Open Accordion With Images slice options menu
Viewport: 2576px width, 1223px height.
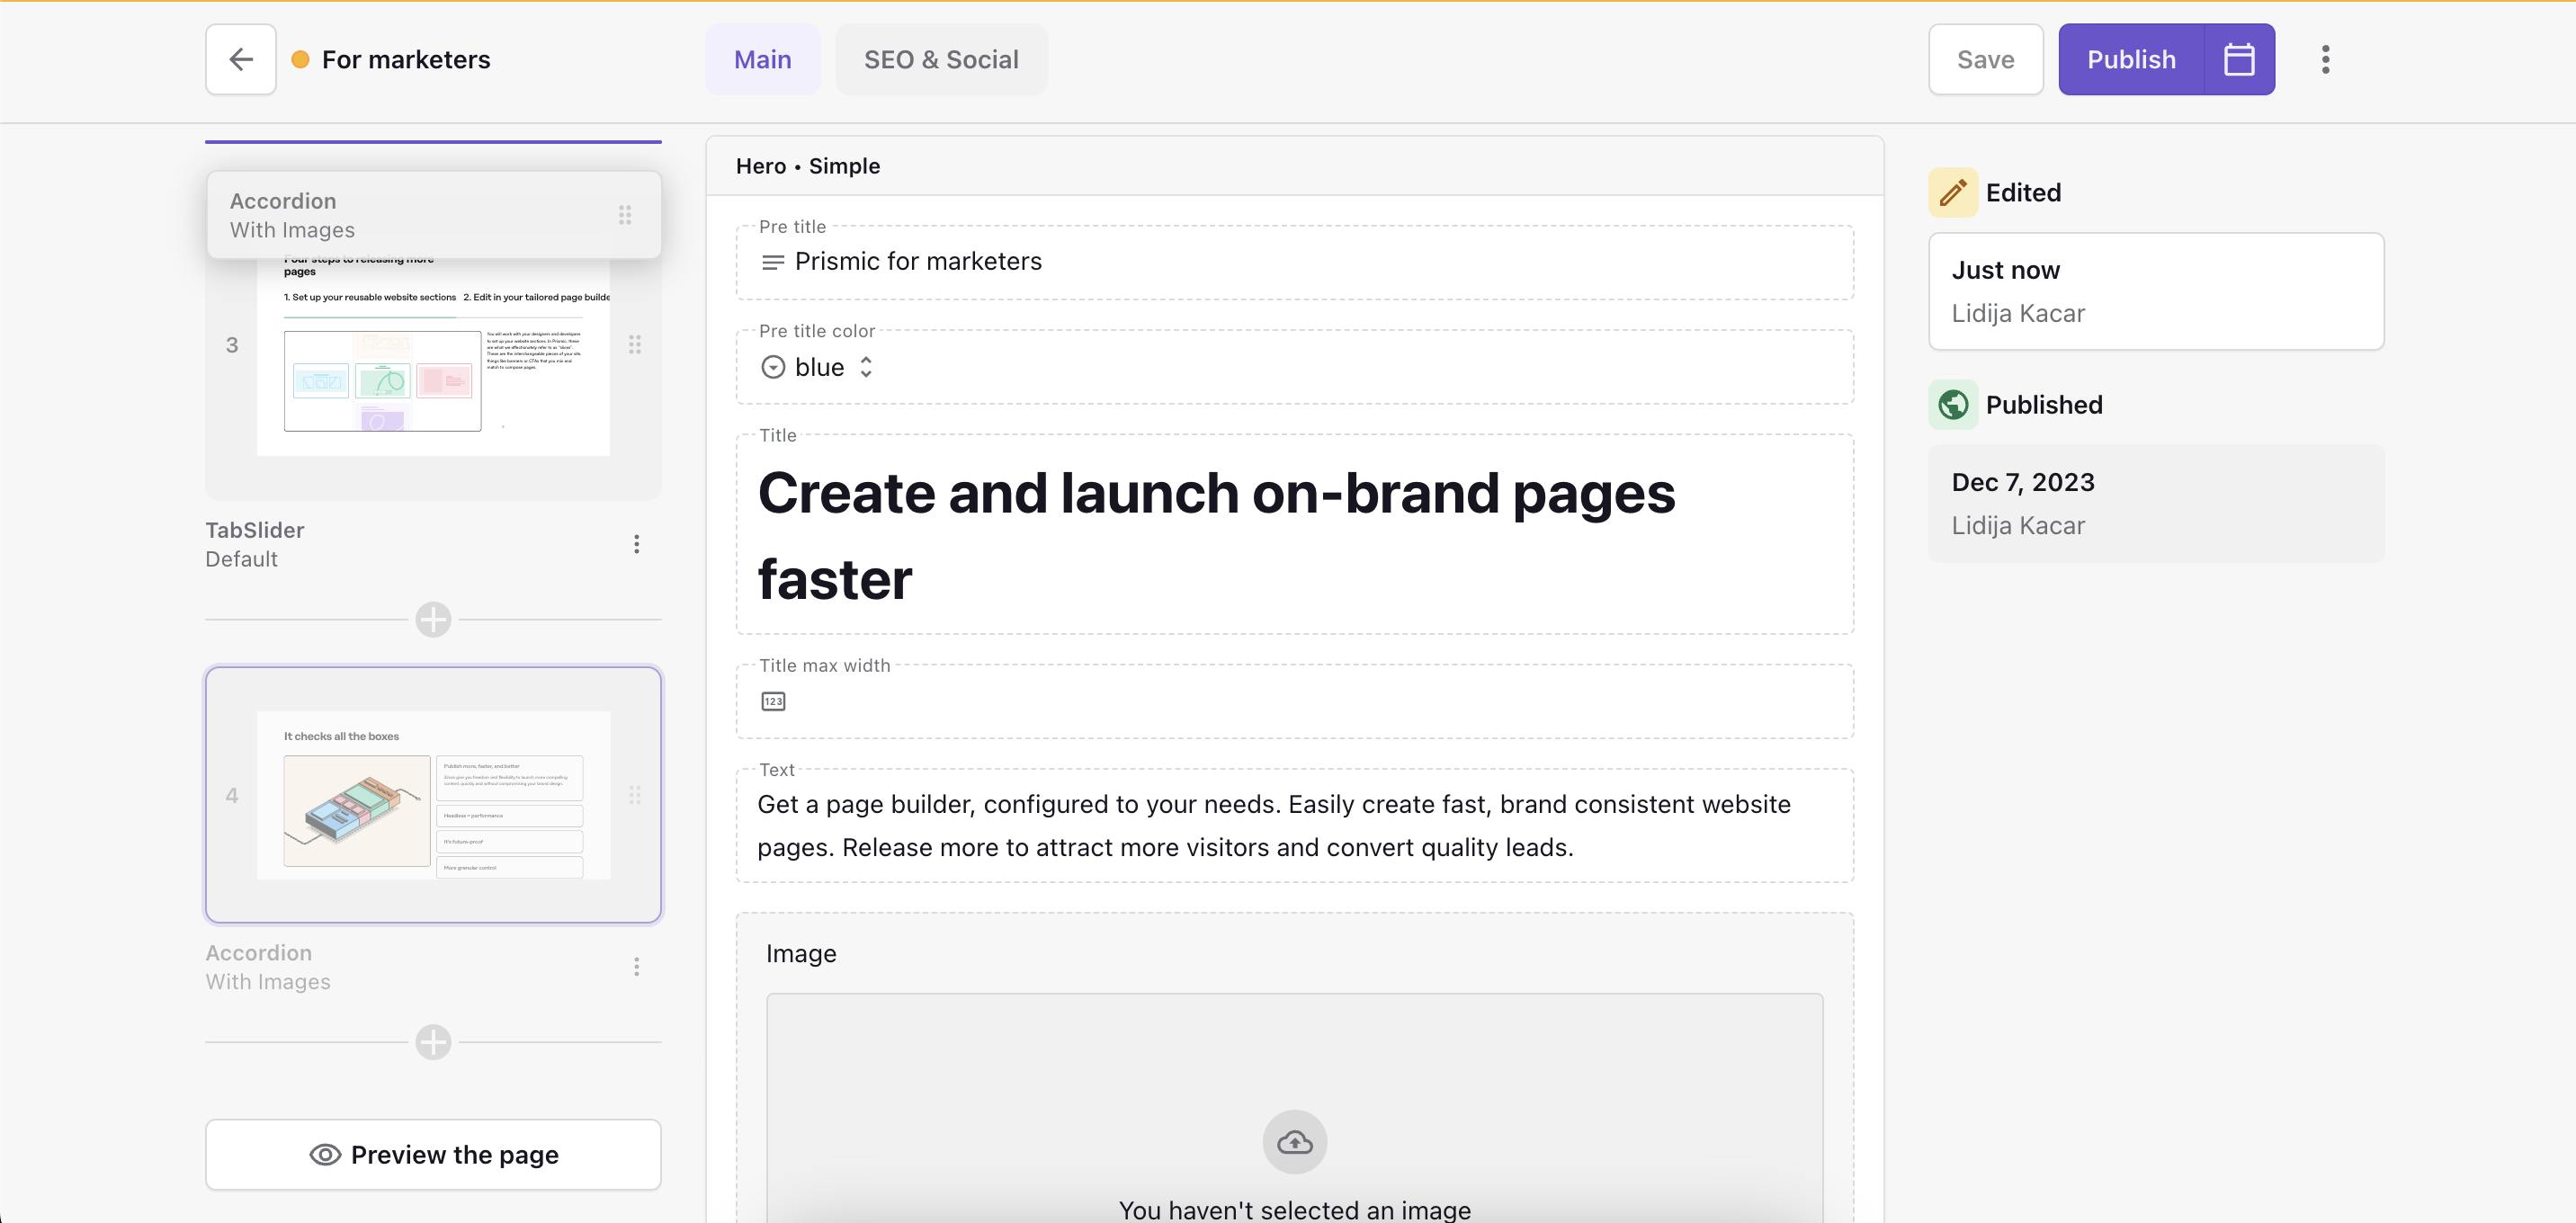tap(636, 967)
